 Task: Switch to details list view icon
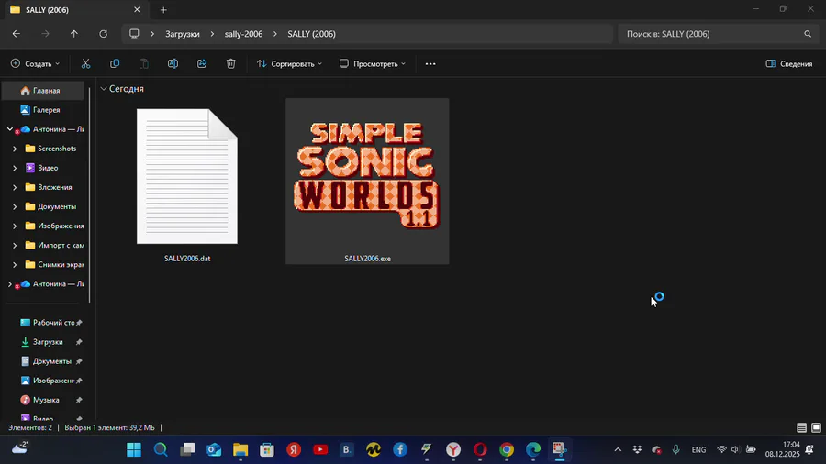click(x=801, y=427)
